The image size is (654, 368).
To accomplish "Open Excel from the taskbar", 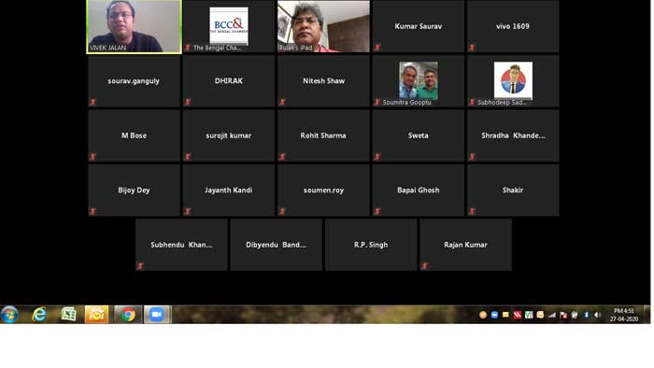I will (x=68, y=315).
